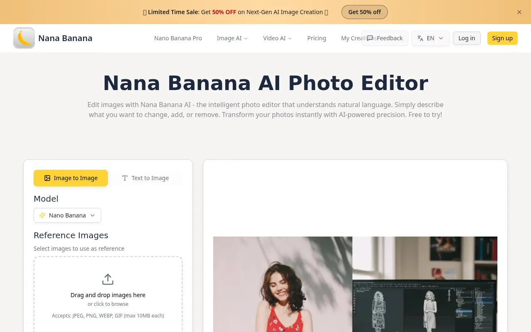
Task: Dismiss the limited time sale banner
Action: pos(519,12)
